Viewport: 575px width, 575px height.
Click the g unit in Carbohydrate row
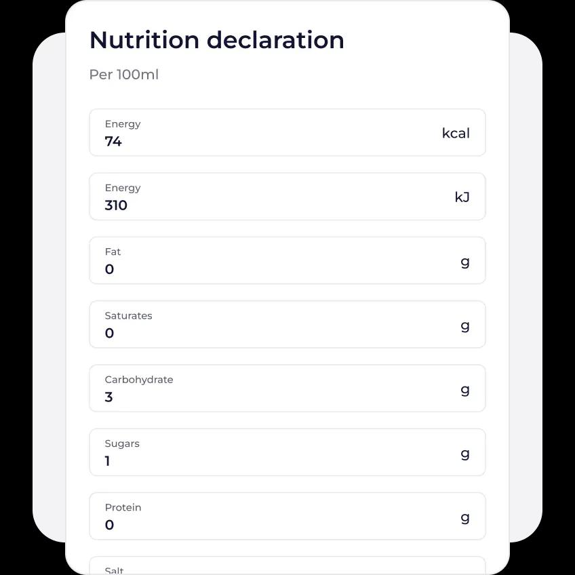tap(465, 390)
